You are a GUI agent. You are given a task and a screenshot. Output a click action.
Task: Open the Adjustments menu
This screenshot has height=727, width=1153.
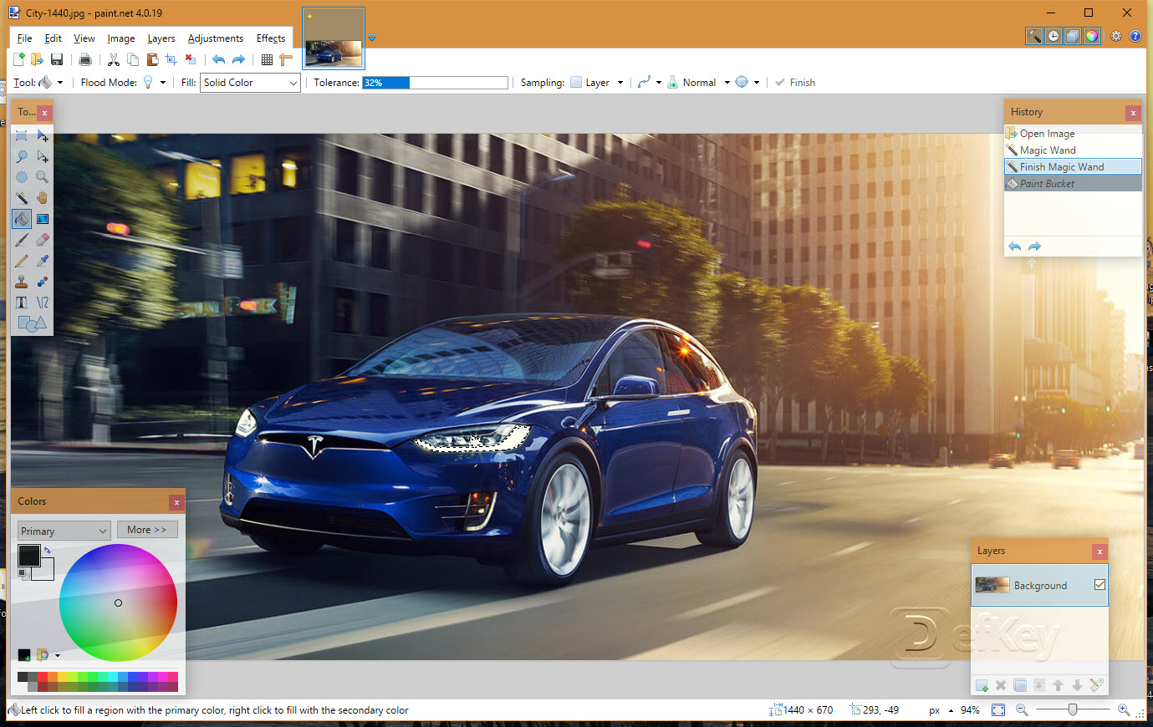[x=215, y=38]
